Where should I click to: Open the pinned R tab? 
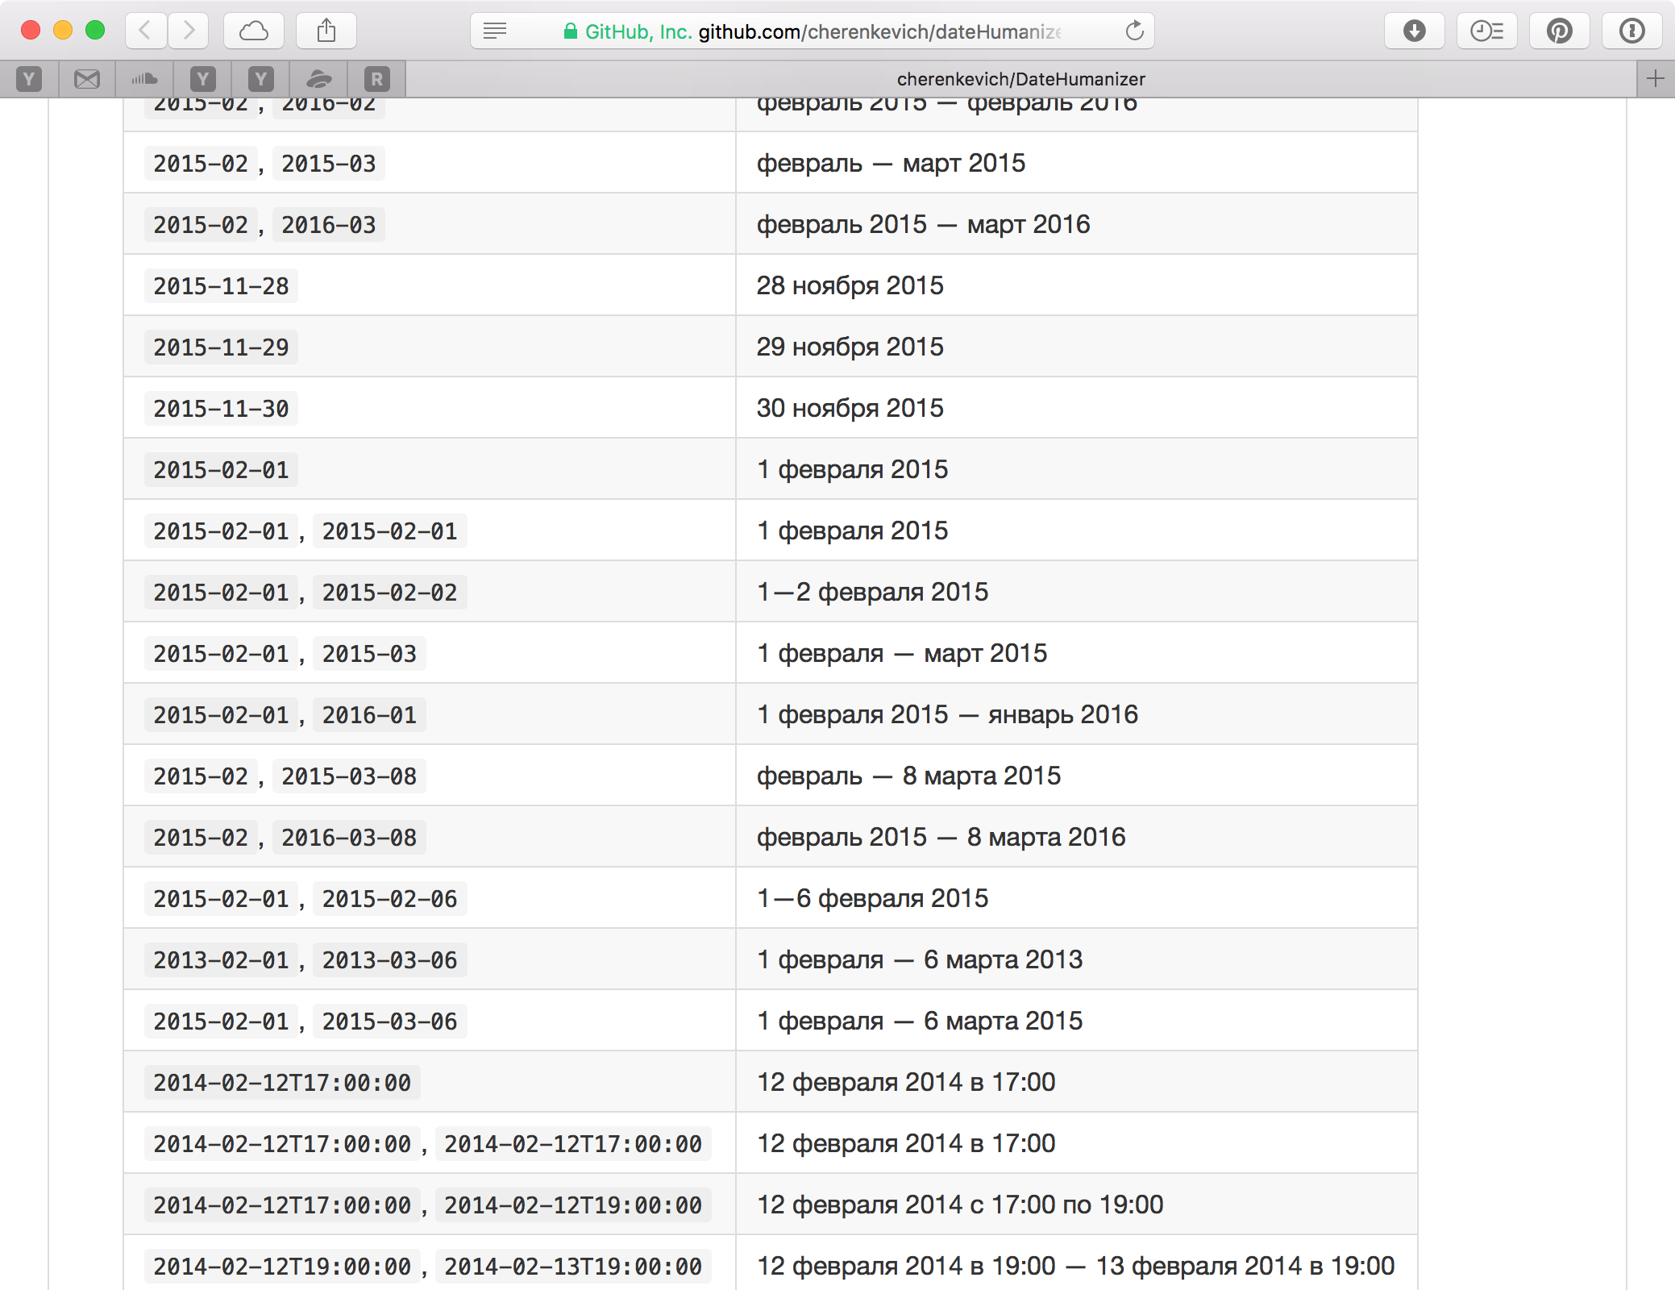[x=377, y=79]
